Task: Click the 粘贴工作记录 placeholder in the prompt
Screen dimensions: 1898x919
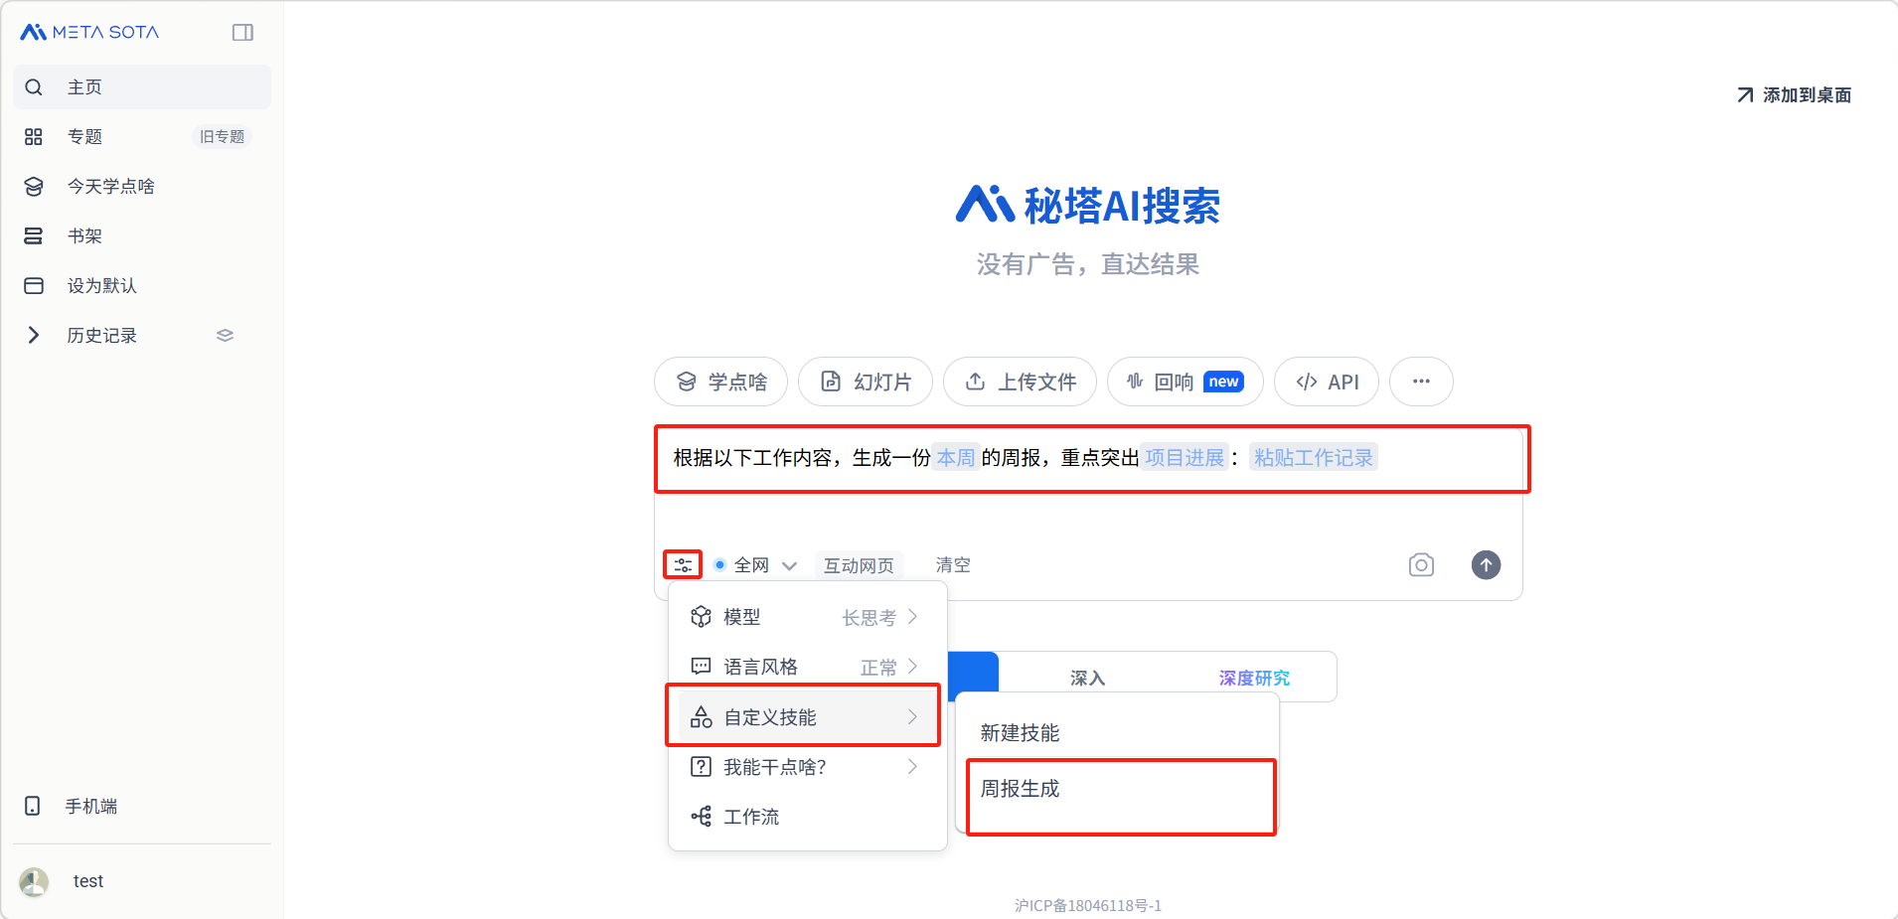Action: click(x=1313, y=458)
